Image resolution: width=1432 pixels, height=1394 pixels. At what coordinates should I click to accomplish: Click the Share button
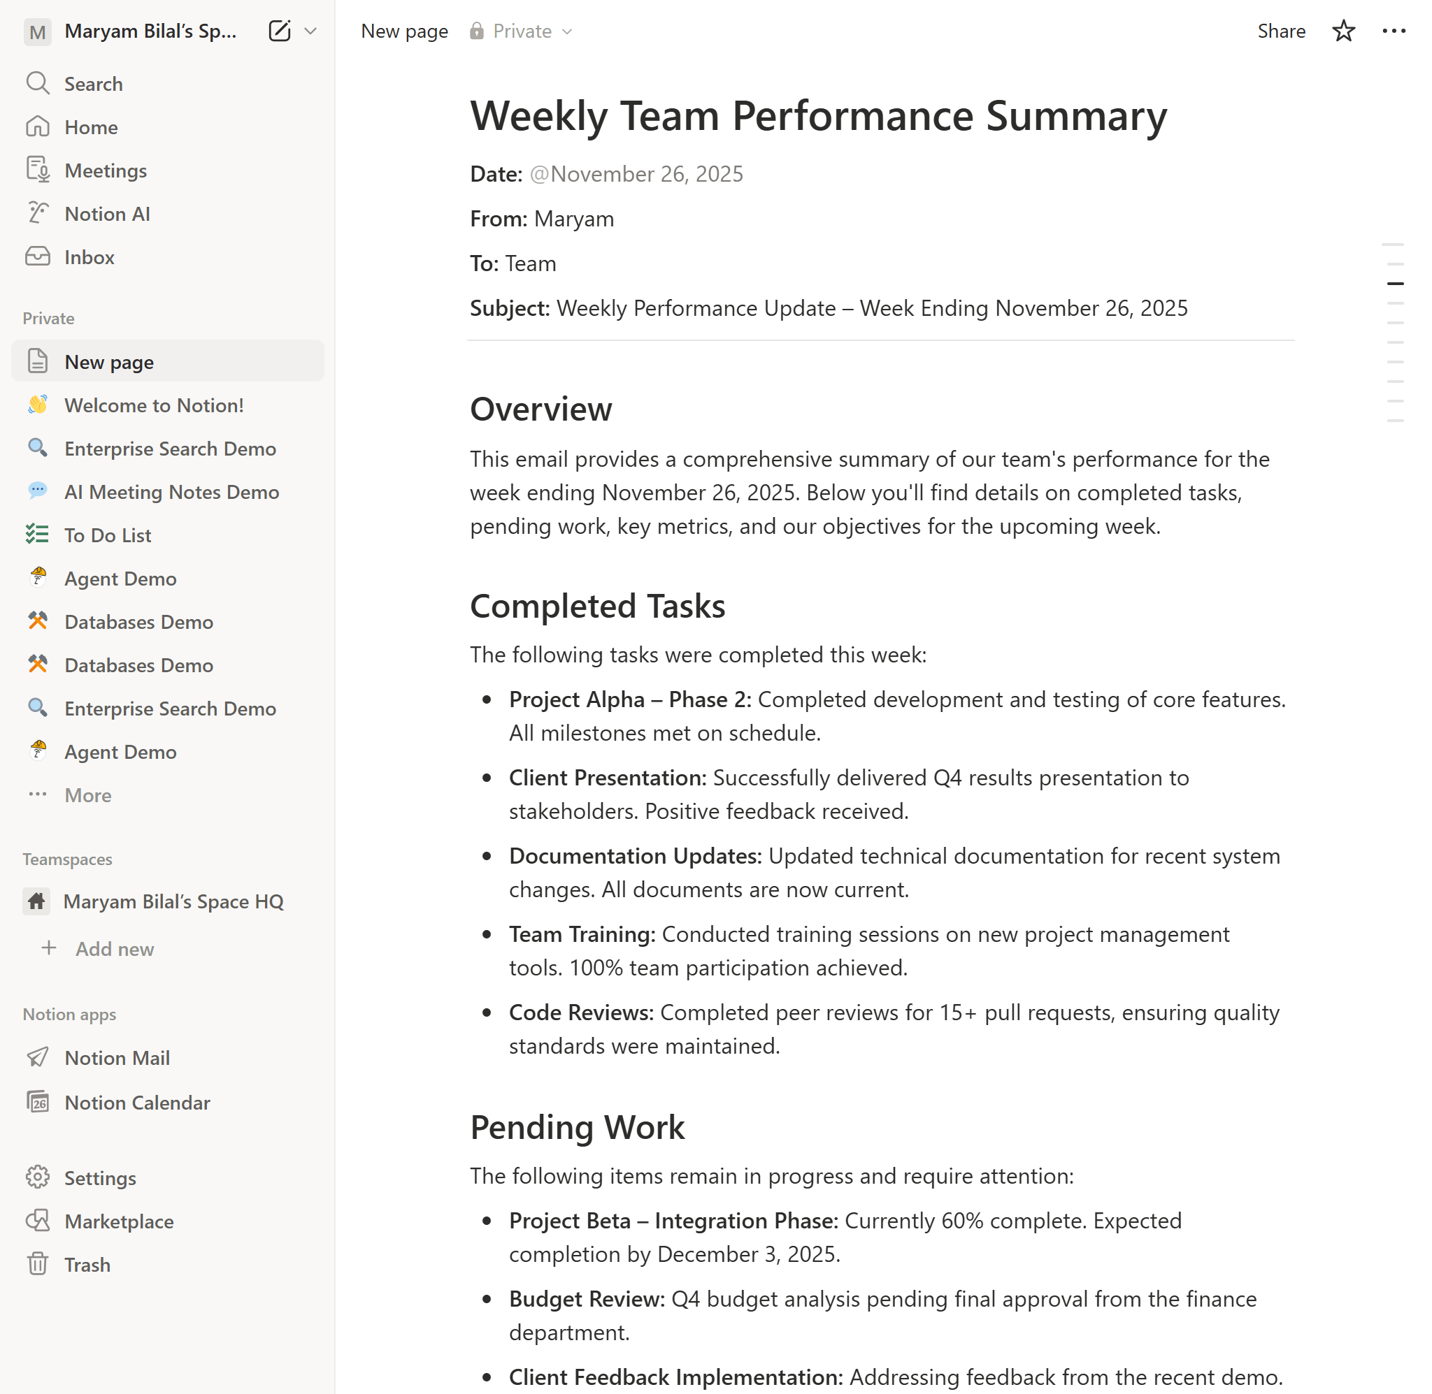pos(1280,31)
